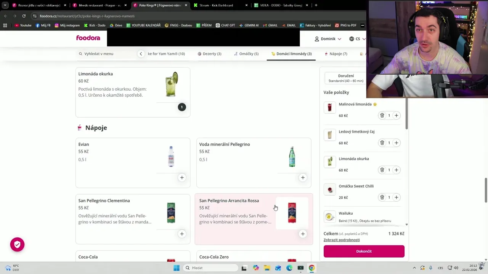This screenshot has height=274, width=488.
Task: Open GEMINI AI bookmark
Action: (x=249, y=25)
